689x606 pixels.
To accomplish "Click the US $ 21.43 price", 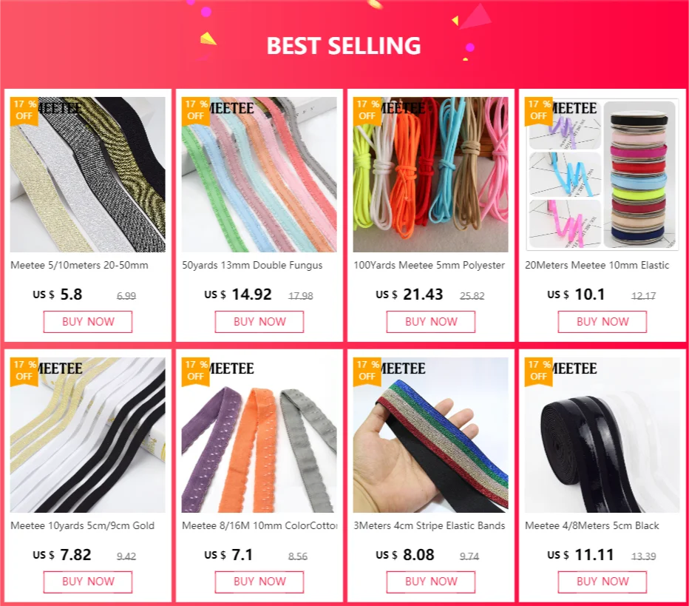I will click(x=409, y=294).
